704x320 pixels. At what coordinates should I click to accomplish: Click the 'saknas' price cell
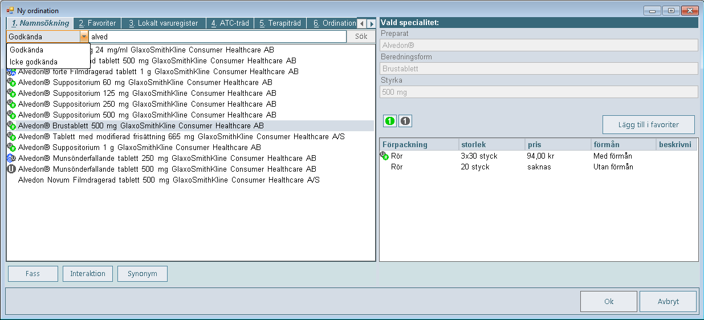tap(539, 167)
